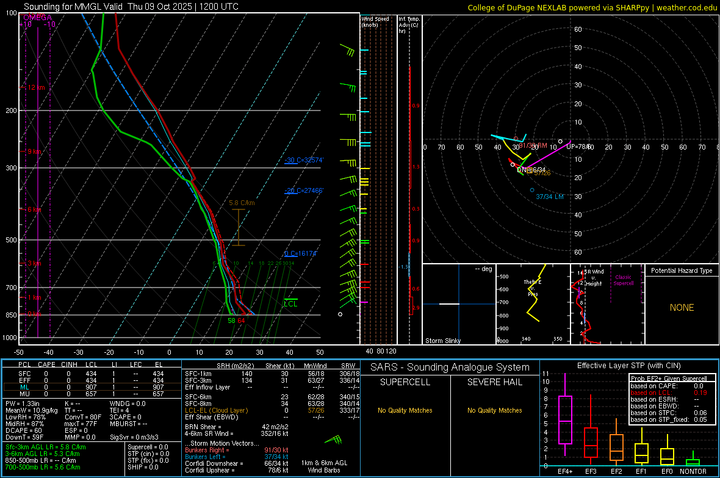Click the MidRH = 87% value
This screenshot has width=720, height=478.
pos(25,424)
